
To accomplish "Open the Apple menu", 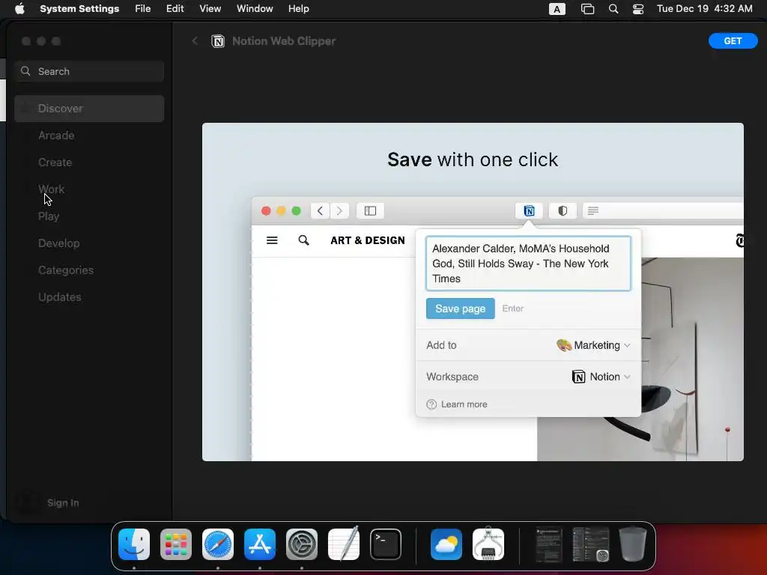I will click(x=19, y=9).
